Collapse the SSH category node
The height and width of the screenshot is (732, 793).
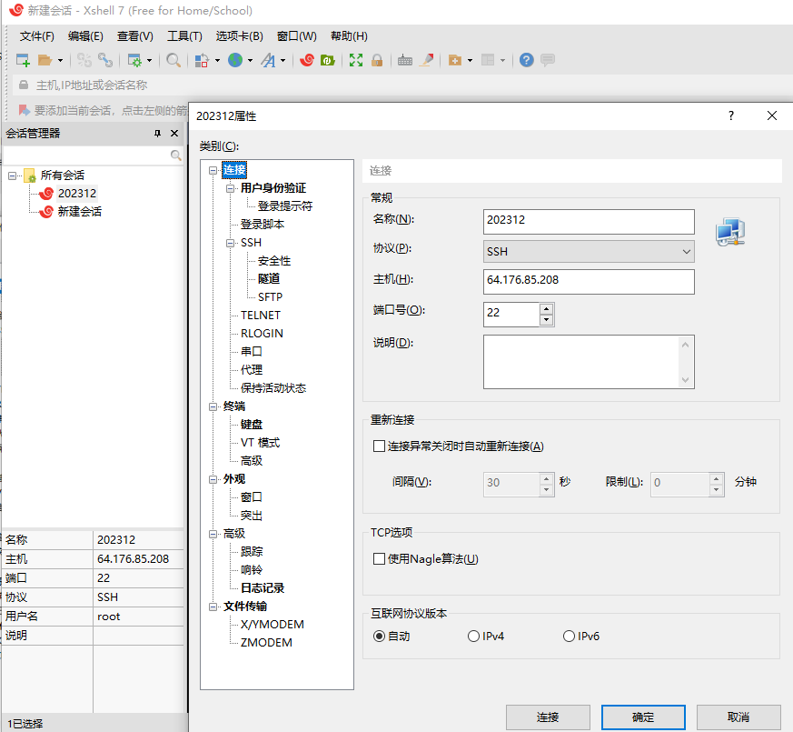pos(231,243)
